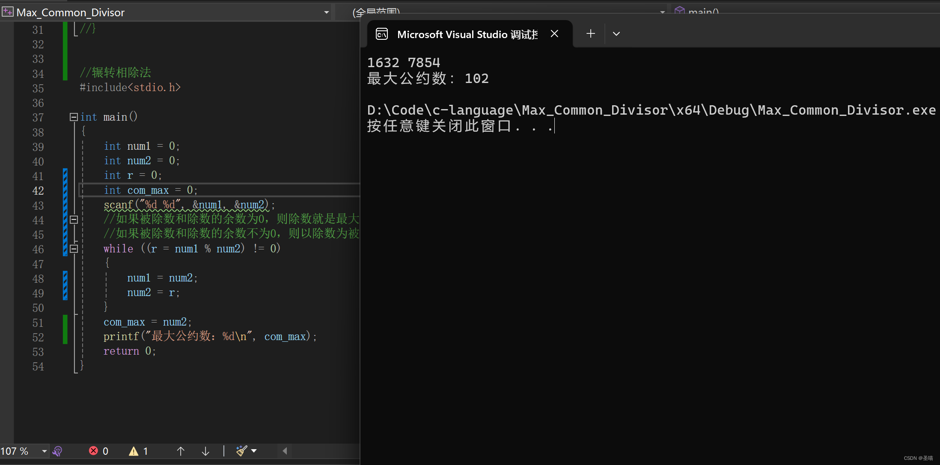
Task: Go to previous issue up arrow
Action: 181,451
